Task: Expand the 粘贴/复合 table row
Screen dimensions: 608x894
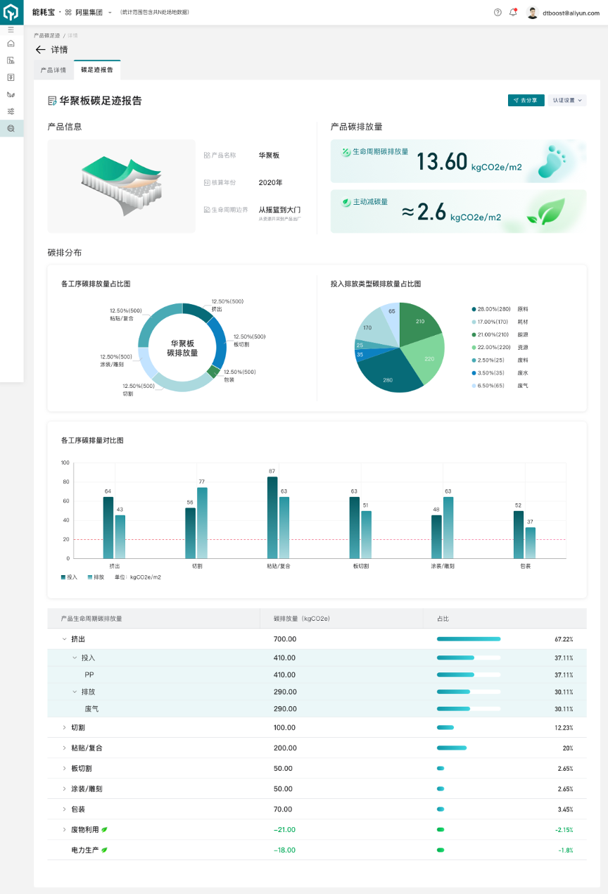Action: (65, 748)
